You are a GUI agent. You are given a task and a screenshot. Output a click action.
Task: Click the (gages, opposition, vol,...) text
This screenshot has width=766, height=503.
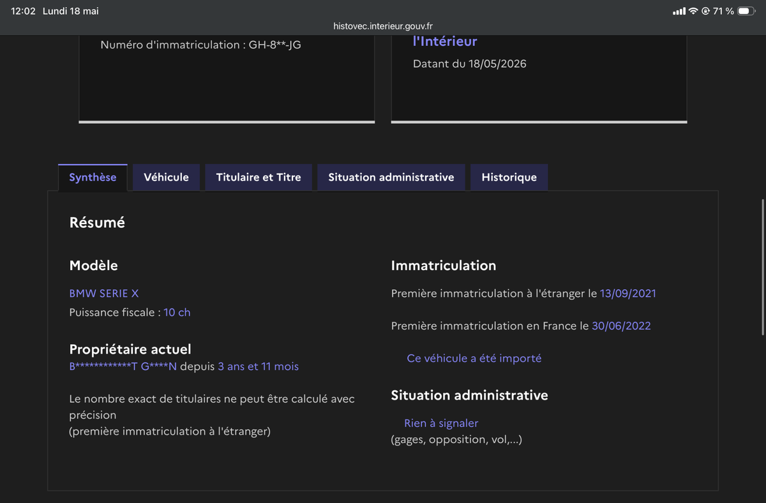[456, 439]
